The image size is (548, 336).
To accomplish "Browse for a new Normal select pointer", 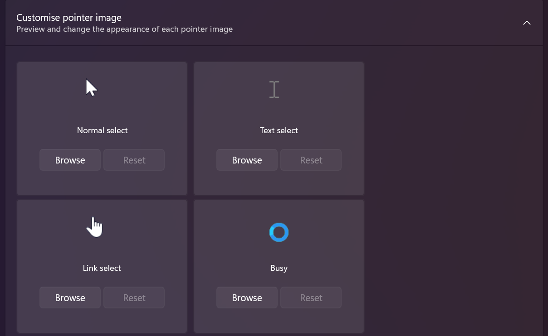I will (70, 160).
